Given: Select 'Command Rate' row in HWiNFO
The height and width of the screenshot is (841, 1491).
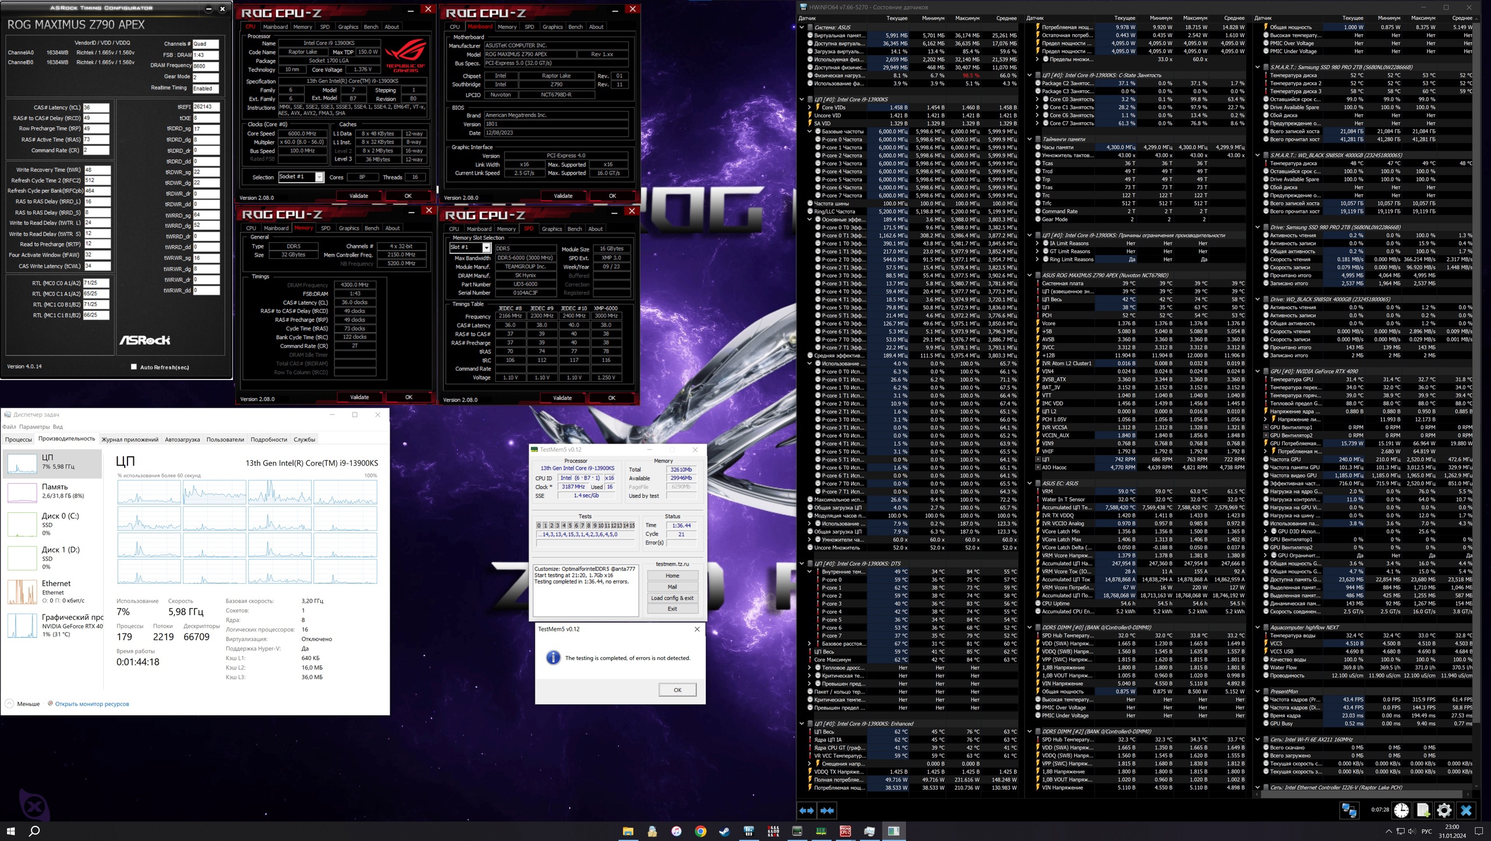Looking at the screenshot, I should pos(1140,211).
